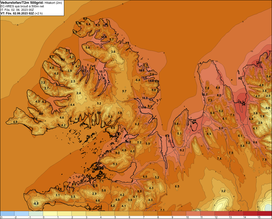Screen dimensions: 272x219
Task: Click the '(+2 h)' forecast offset text
Action: pyautogui.click(x=39, y=13)
